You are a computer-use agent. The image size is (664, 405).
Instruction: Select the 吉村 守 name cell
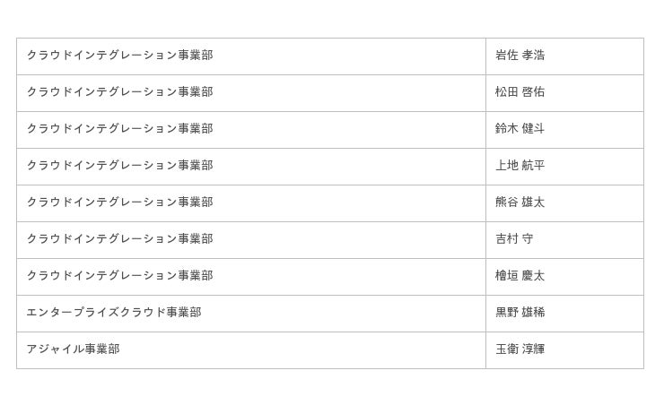(515, 239)
